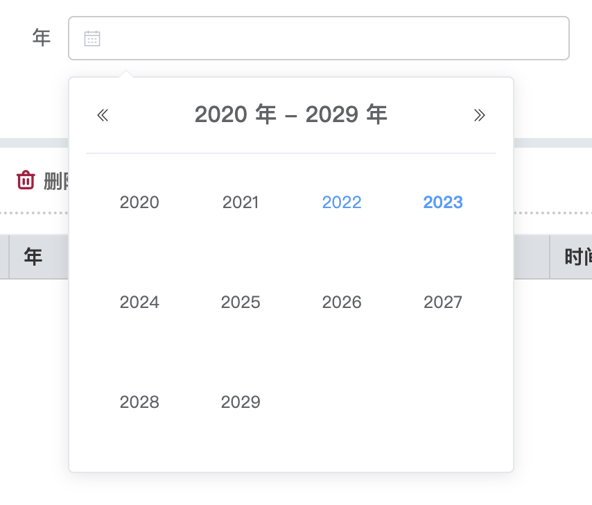Viewport: 592px width, 505px height.
Task: Select the bold current year 2023
Action: (x=443, y=203)
